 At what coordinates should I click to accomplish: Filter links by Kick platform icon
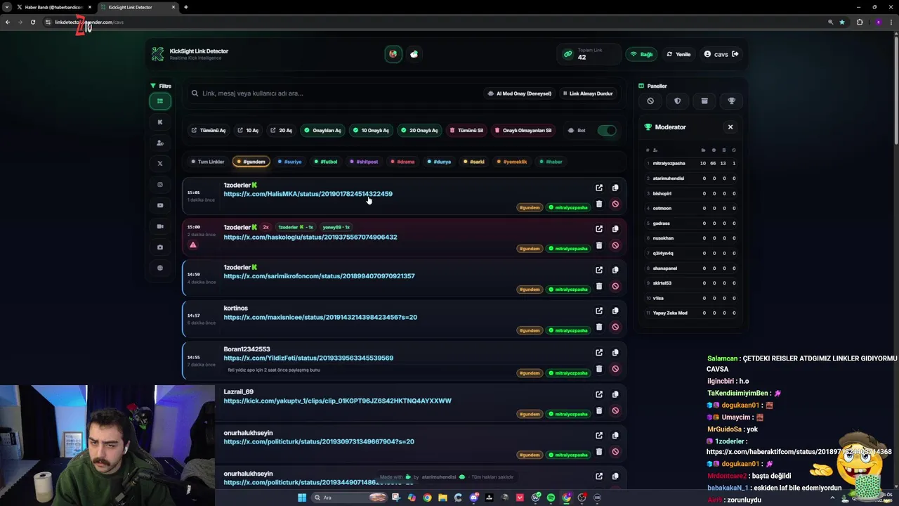(x=160, y=122)
